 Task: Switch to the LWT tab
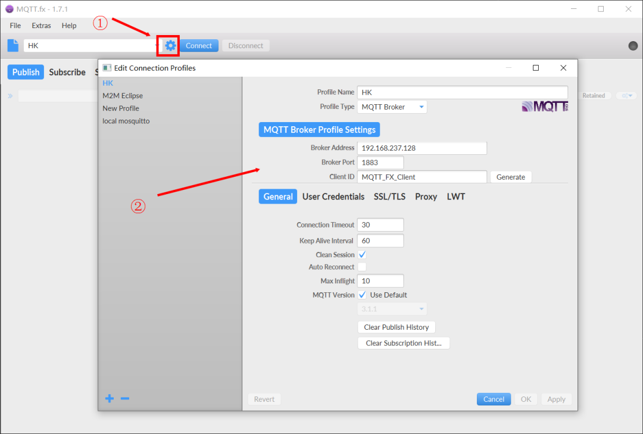(x=456, y=196)
